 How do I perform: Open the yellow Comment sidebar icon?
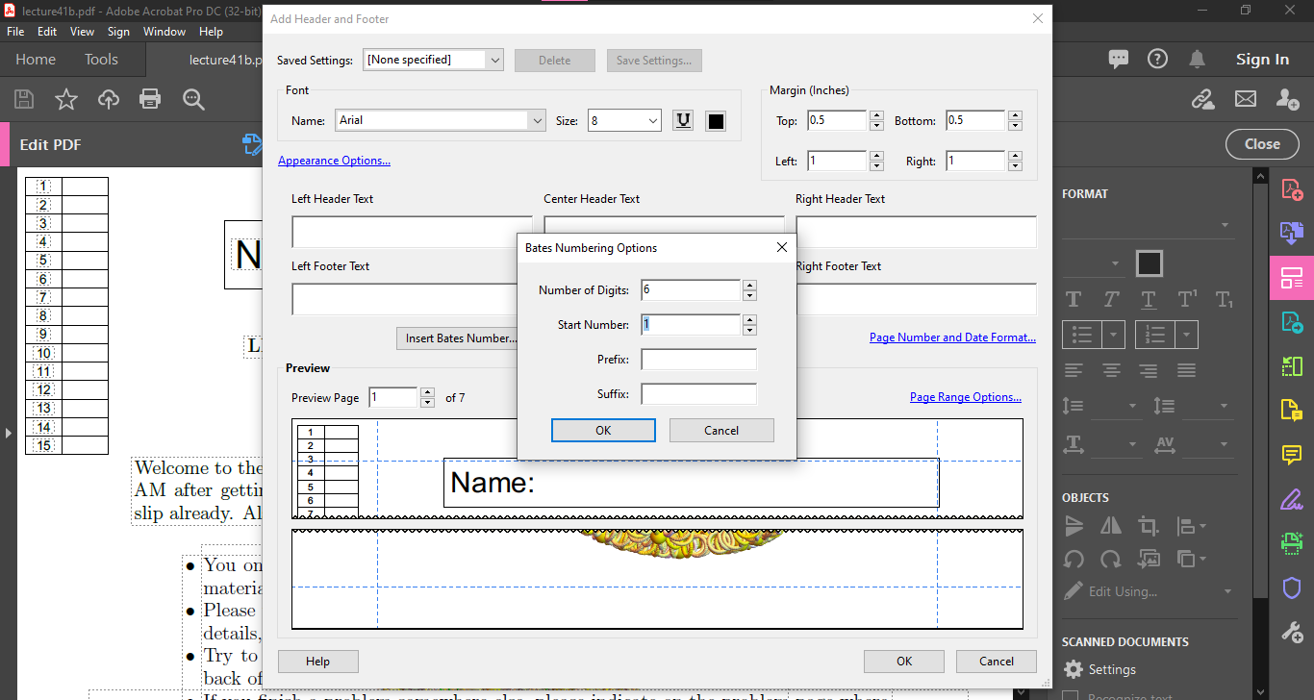pos(1292,455)
